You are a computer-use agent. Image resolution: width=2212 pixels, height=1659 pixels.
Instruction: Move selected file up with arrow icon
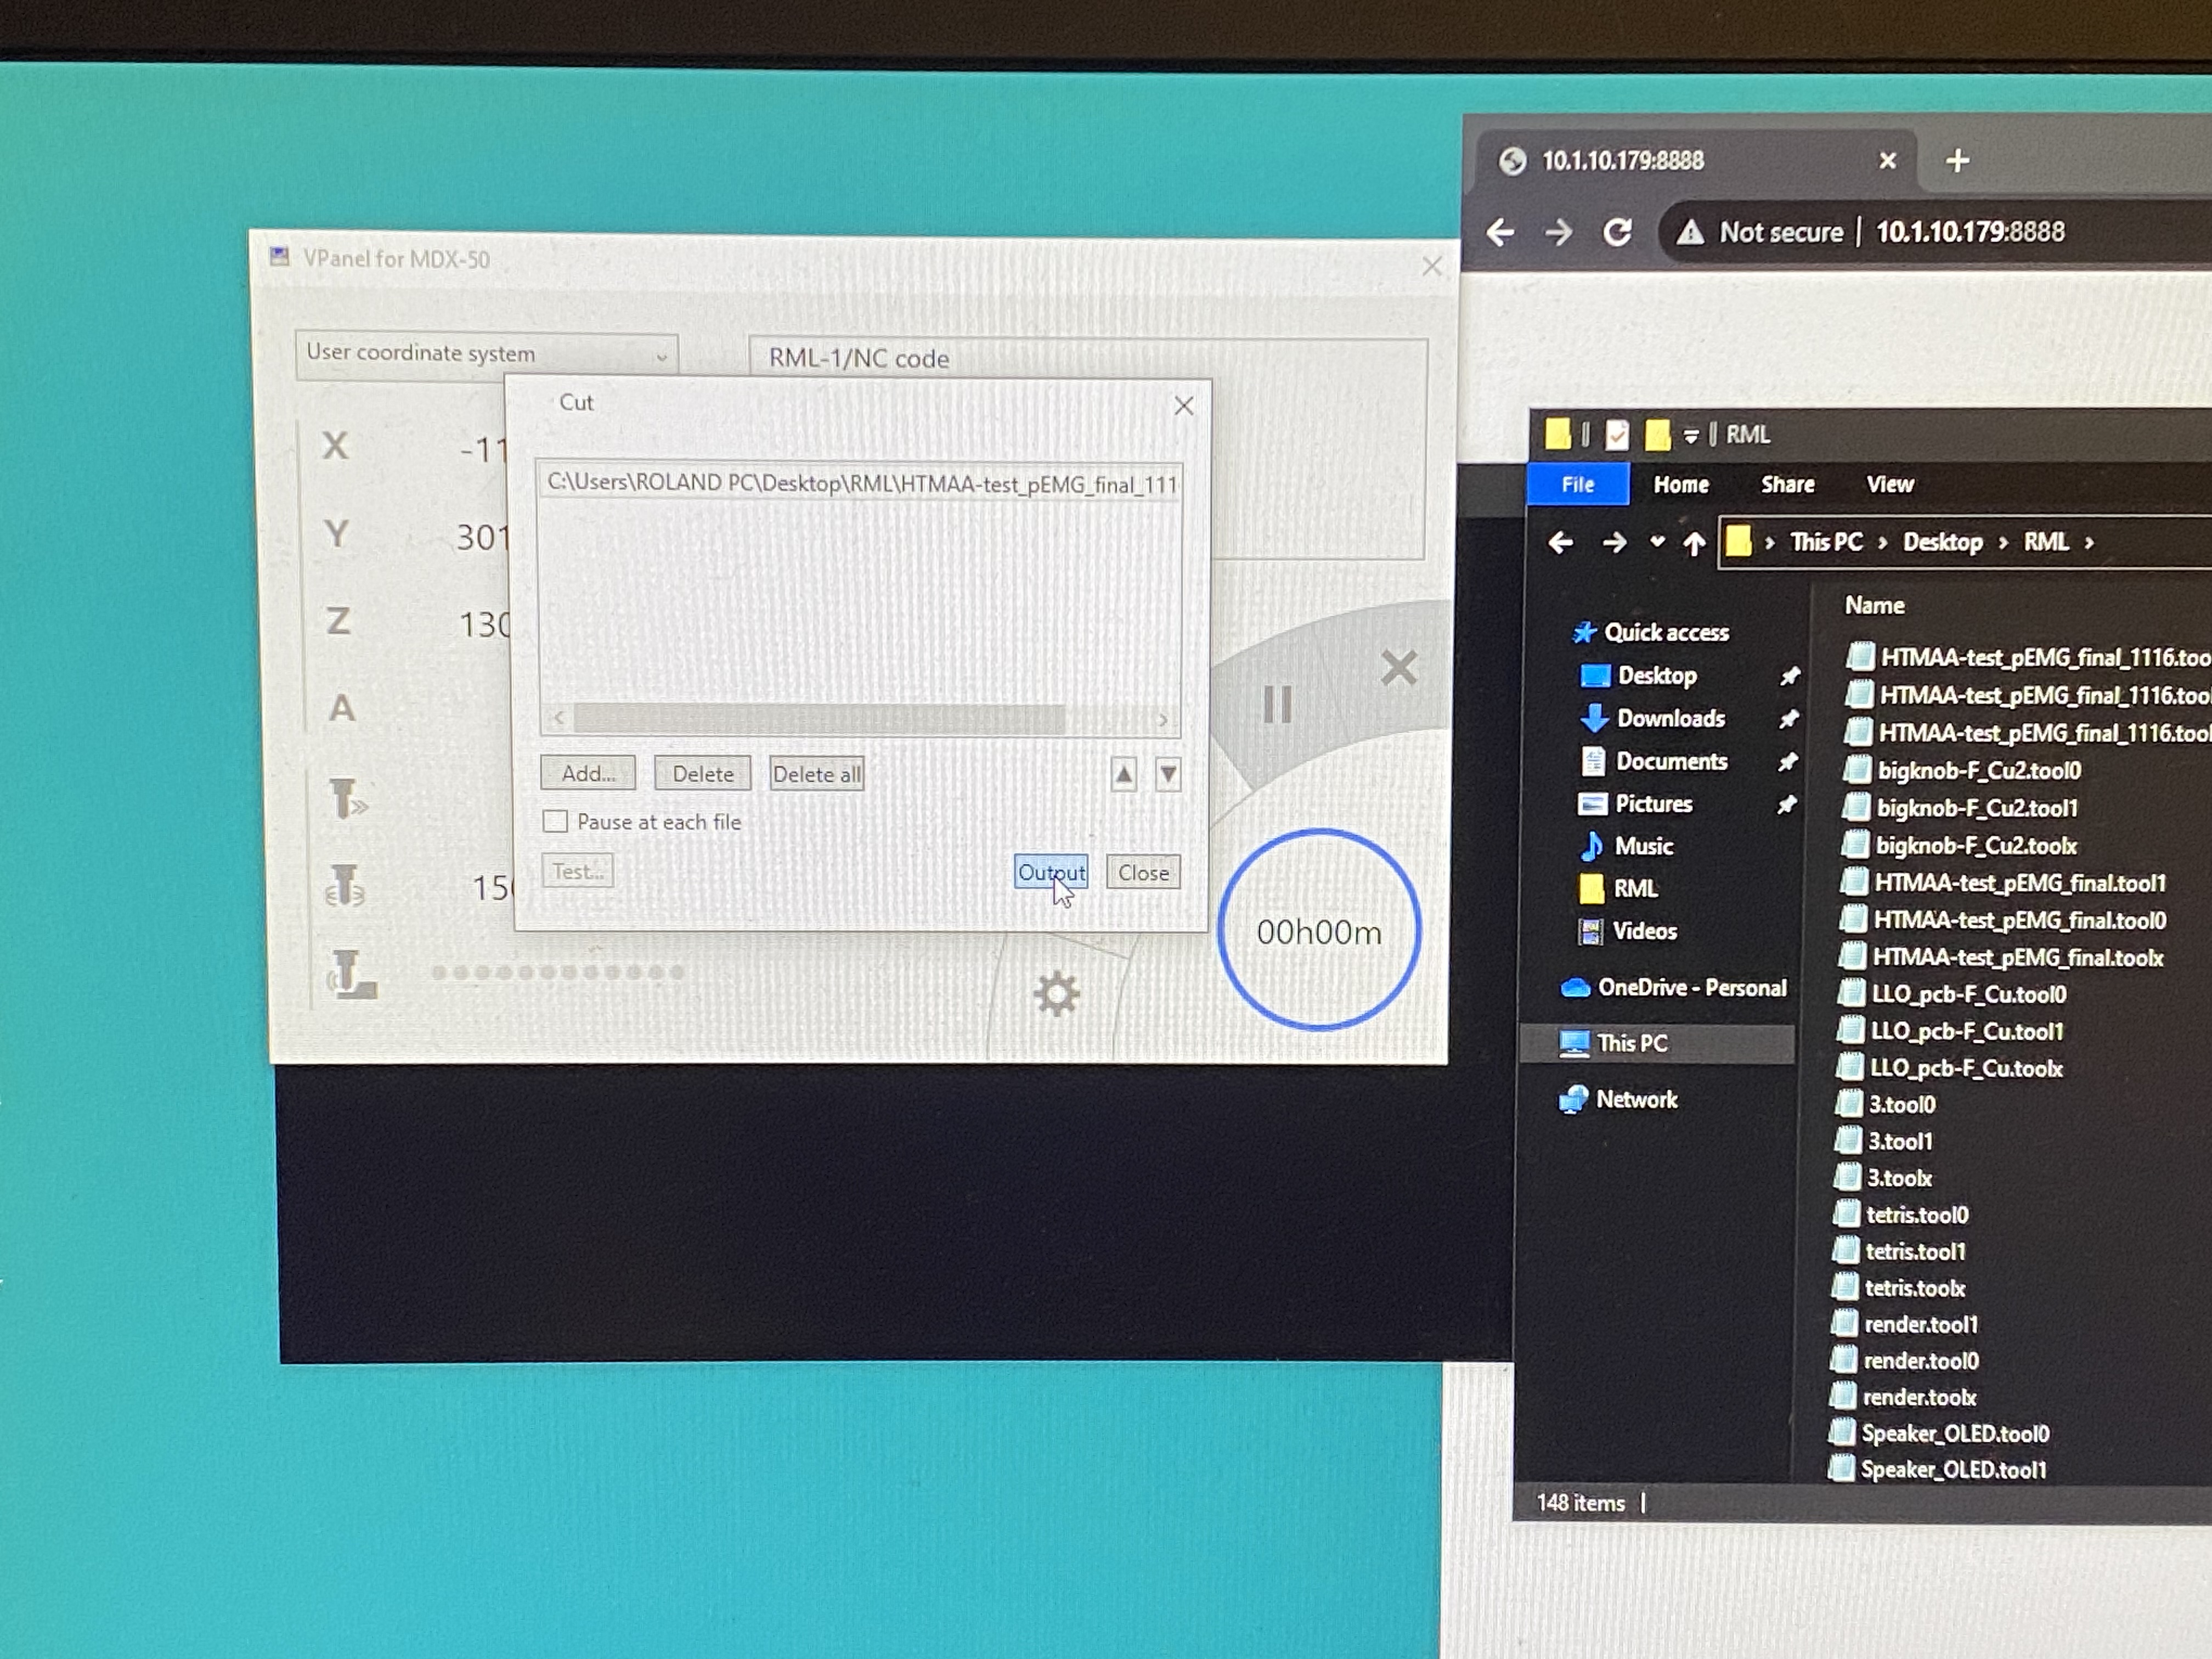tap(1123, 774)
